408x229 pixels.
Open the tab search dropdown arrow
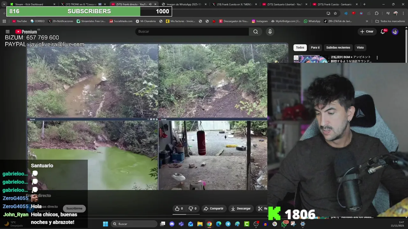pos(4,4)
